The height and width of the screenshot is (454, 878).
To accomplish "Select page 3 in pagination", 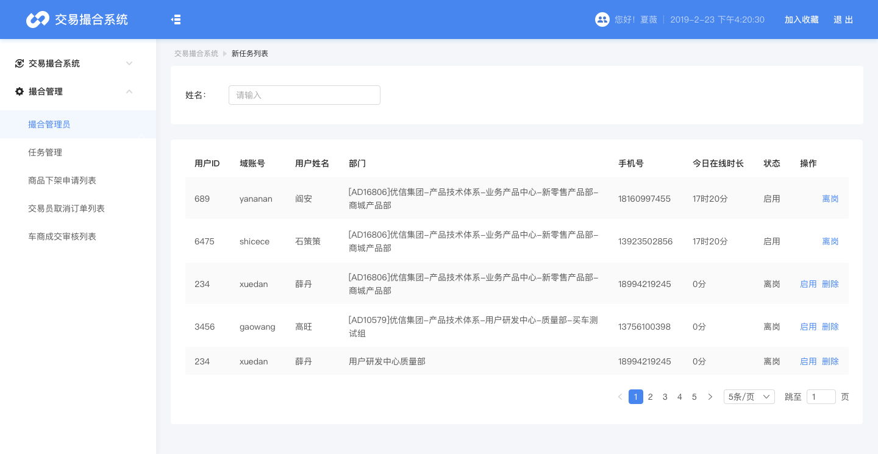I will [x=665, y=397].
